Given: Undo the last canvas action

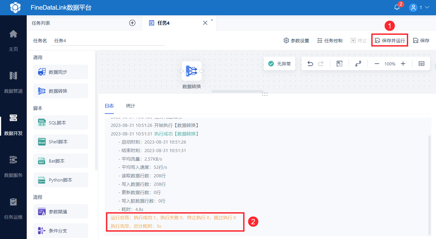Looking at the screenshot, I should (310, 64).
